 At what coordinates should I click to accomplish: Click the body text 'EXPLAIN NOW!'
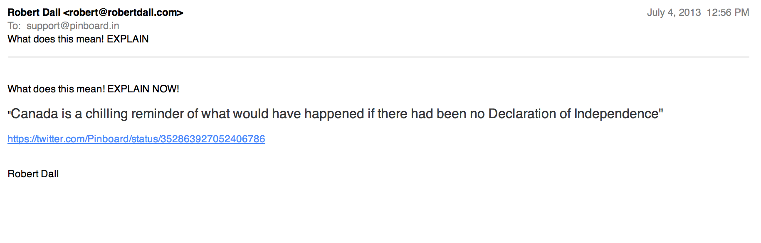[x=143, y=89]
